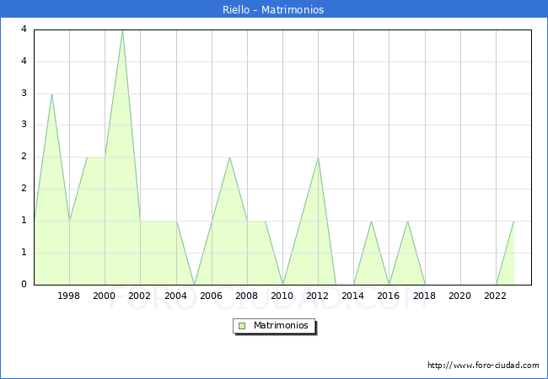Viewport: 548px width, 379px height.
Task: Click the 2000 x-axis label
Action: [x=105, y=296]
